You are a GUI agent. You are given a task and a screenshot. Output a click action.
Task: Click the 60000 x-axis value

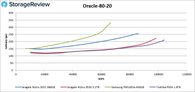(x=101, y=74)
